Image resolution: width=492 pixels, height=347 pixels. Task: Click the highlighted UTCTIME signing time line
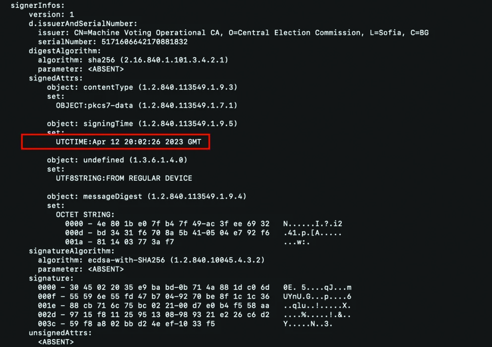[x=129, y=141]
